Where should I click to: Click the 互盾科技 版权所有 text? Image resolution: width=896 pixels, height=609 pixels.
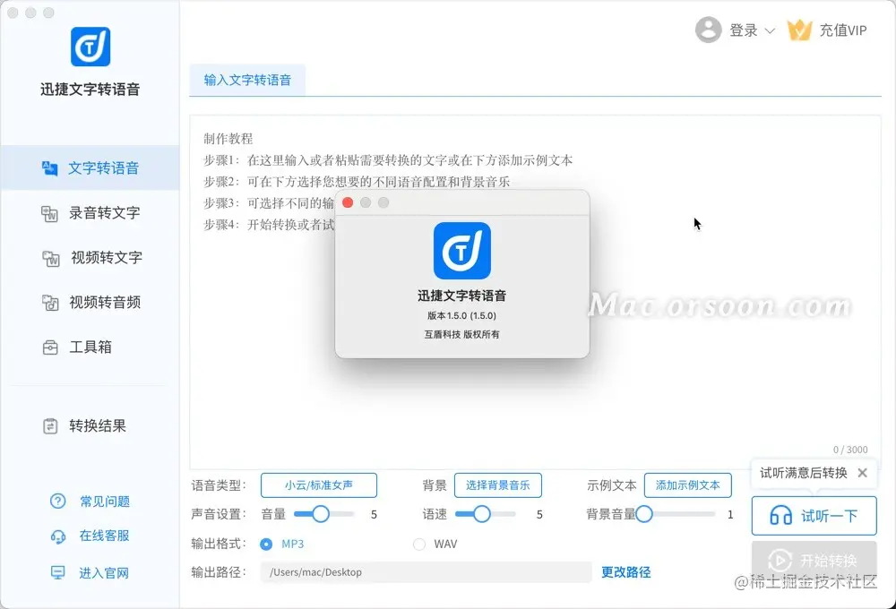click(461, 334)
